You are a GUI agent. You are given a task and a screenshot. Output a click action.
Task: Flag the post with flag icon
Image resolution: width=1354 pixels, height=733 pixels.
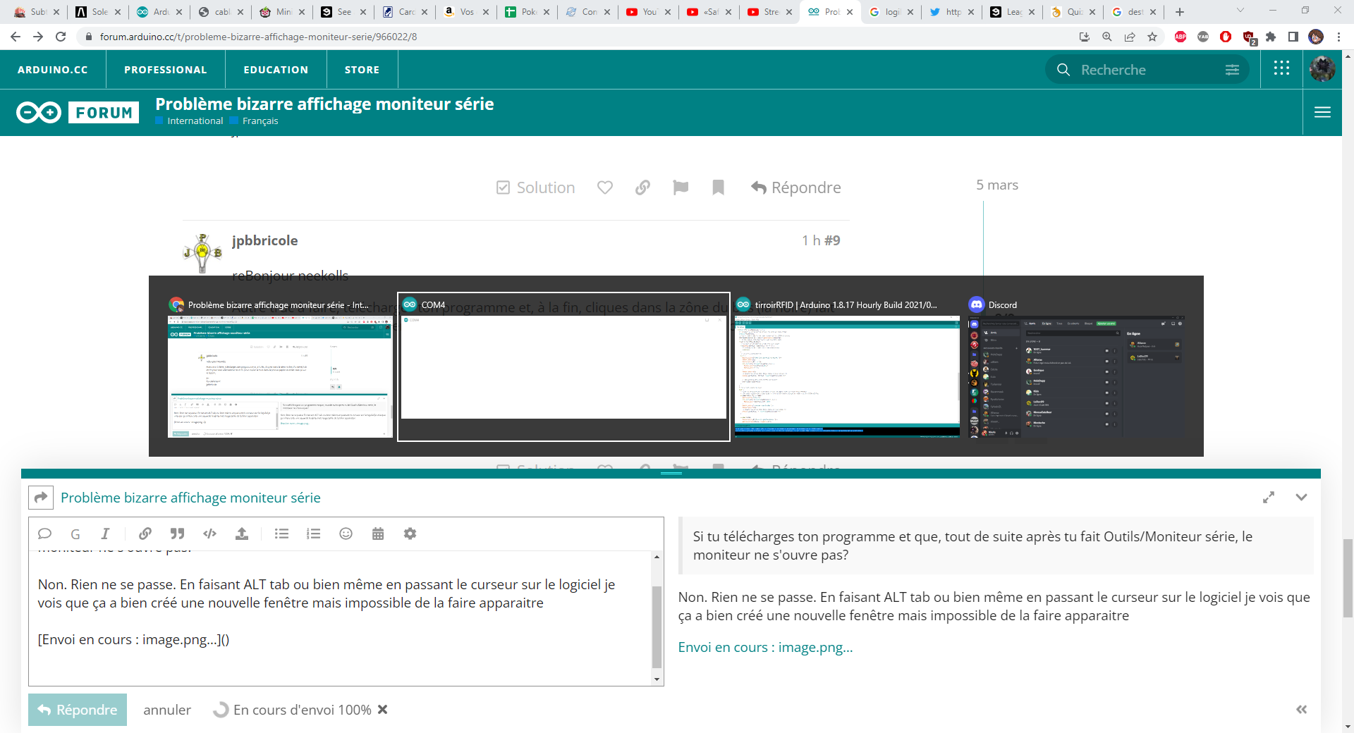pyautogui.click(x=681, y=187)
